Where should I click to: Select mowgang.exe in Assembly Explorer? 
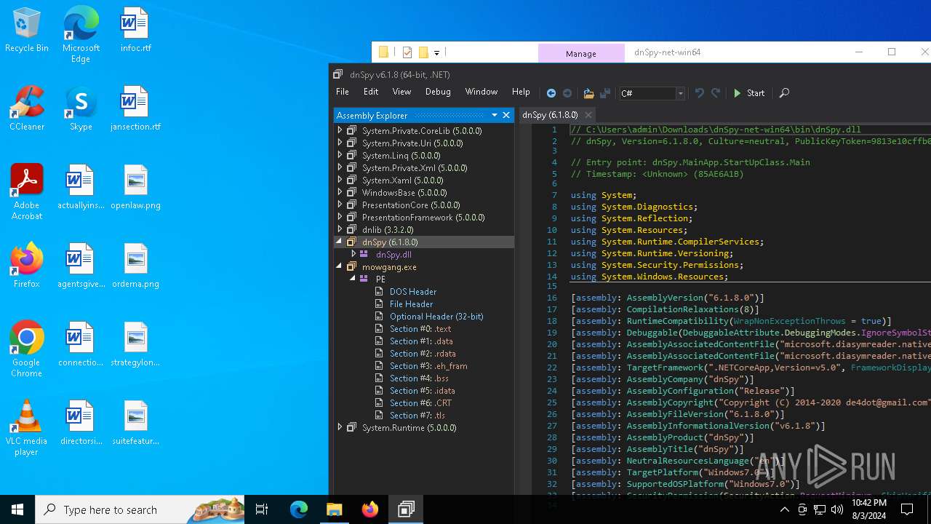click(x=389, y=267)
